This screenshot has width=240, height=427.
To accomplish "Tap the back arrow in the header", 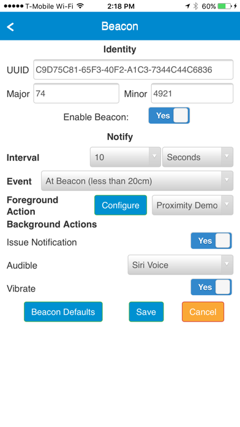I will point(10,27).
